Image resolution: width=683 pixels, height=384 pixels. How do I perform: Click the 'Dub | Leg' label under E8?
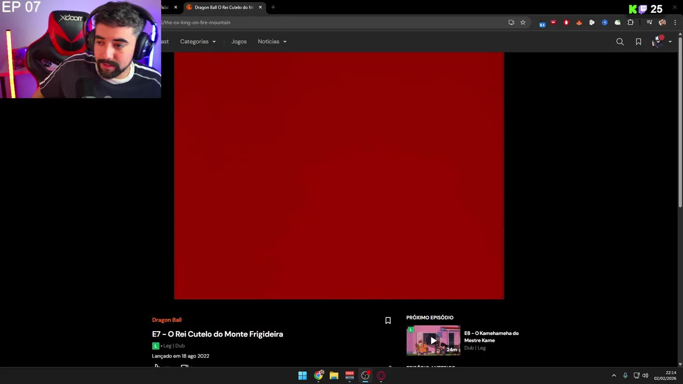pos(475,348)
